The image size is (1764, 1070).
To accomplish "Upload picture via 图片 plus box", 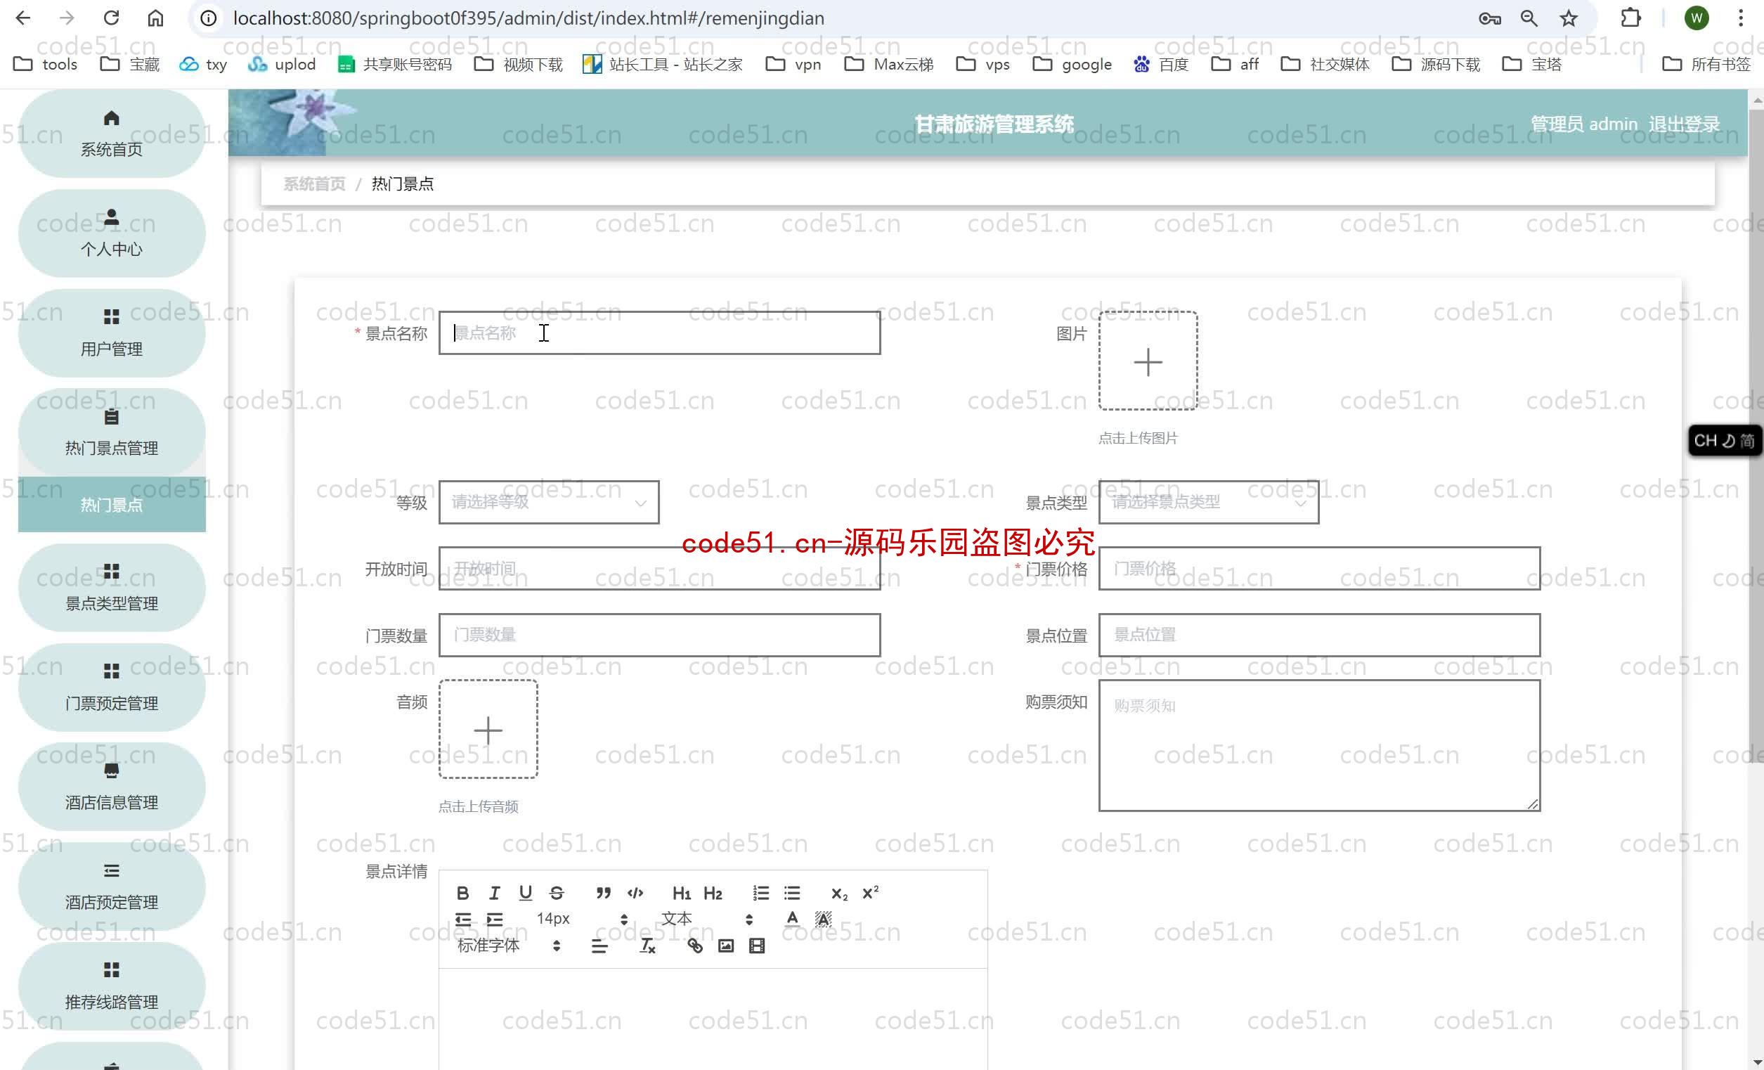I will tap(1148, 361).
